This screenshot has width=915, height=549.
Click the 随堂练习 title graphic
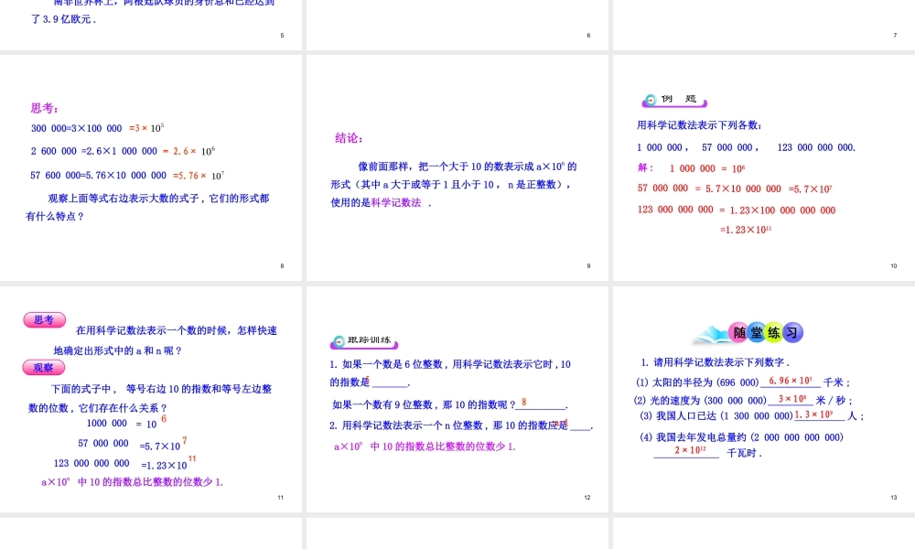(766, 333)
